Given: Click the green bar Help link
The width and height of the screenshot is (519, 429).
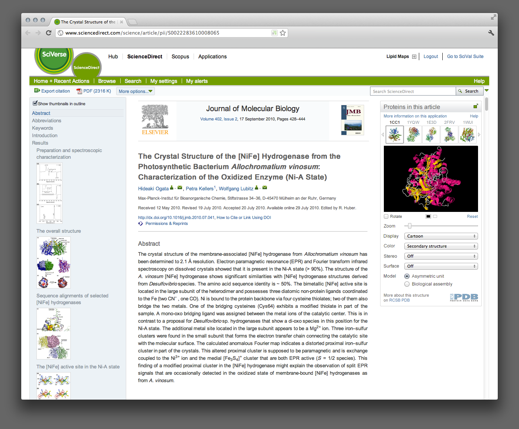Looking at the screenshot, I should pos(479,81).
